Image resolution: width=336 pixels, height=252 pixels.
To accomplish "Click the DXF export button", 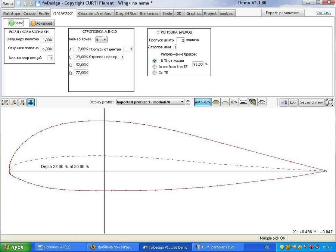I will pos(293,102).
